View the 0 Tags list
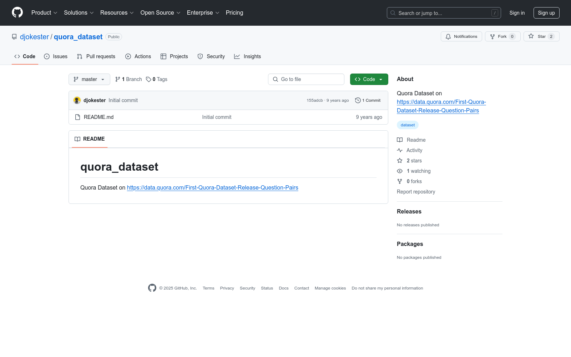571x357 pixels. coord(157,79)
